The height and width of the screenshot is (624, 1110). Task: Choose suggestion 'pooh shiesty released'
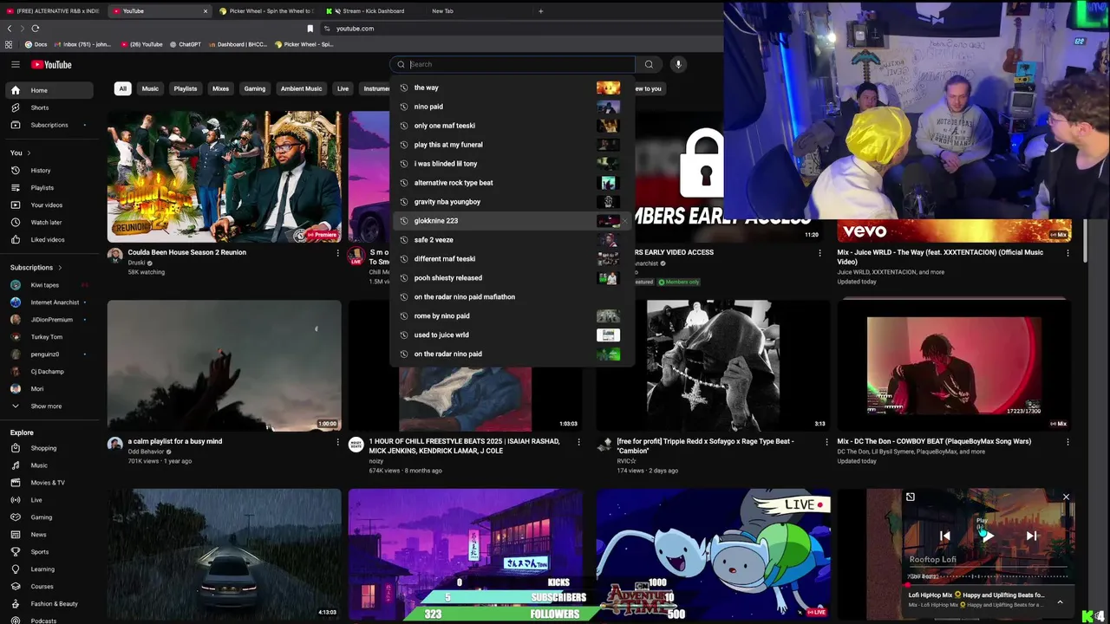pyautogui.click(x=512, y=278)
